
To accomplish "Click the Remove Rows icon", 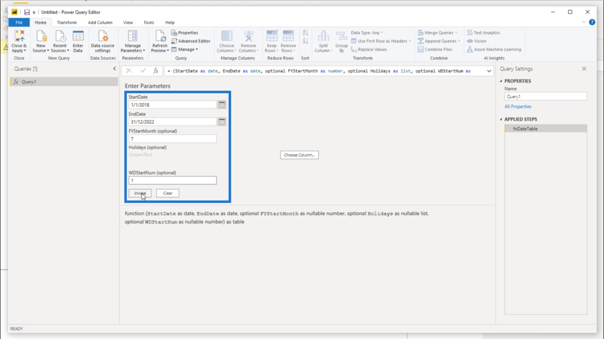I will [288, 41].
